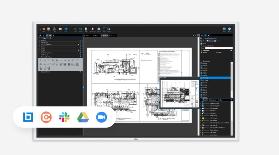Viewport: 279px width, 155px height.
Task: Switch to the Pending tab
Action: 220,100
